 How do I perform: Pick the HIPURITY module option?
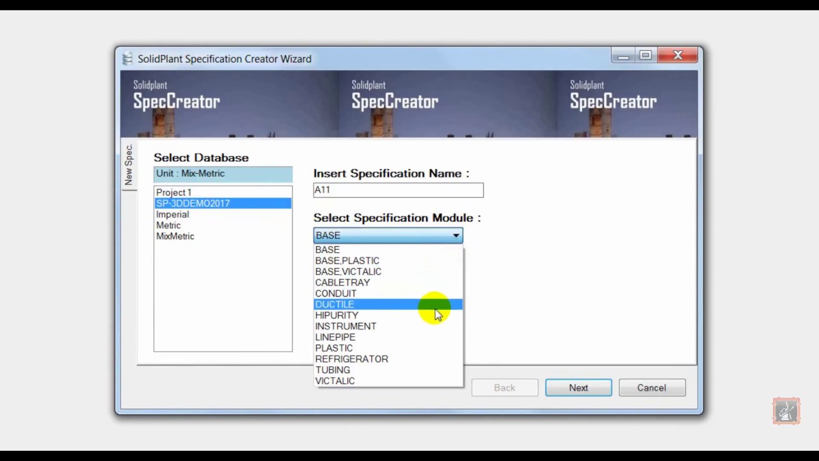click(x=388, y=315)
